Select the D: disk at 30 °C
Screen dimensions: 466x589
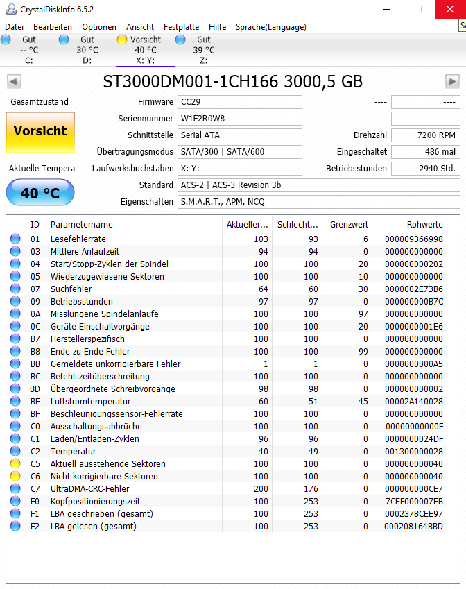click(x=87, y=50)
